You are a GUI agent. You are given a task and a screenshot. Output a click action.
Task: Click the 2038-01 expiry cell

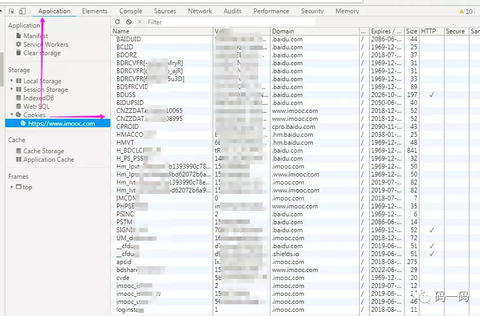coord(386,135)
